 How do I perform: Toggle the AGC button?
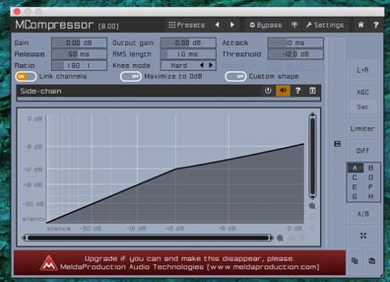point(363,92)
